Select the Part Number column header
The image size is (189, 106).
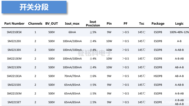click(14, 24)
